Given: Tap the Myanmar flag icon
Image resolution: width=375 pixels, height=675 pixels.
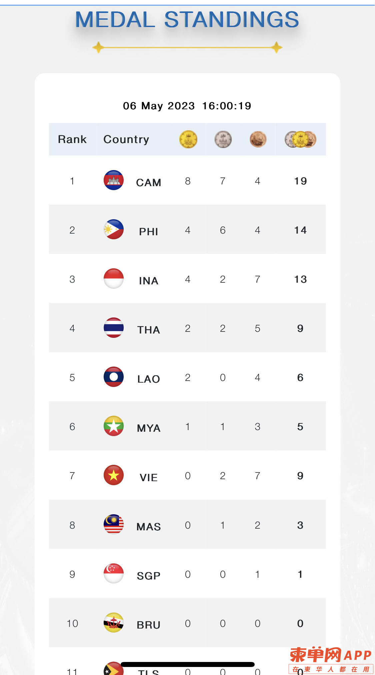Looking at the screenshot, I should click(x=114, y=426).
